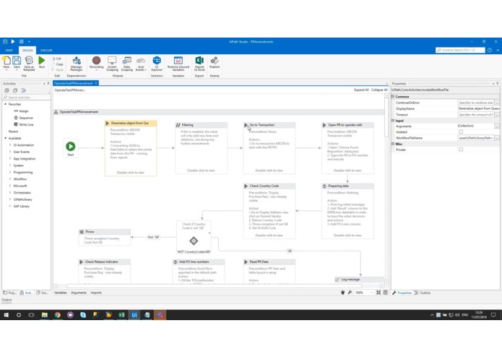Image resolution: width=502 pixels, height=357 pixels.
Task: Switch to START ribbon tab
Action: click(9, 51)
